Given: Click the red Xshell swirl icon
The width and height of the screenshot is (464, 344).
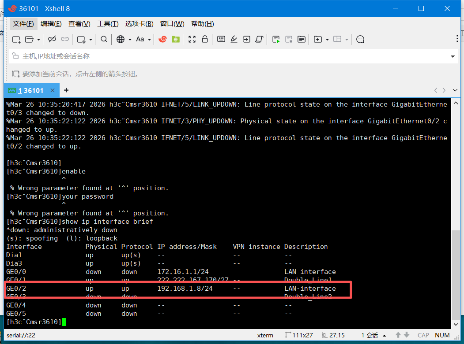Looking at the screenshot, I should (x=162, y=39).
